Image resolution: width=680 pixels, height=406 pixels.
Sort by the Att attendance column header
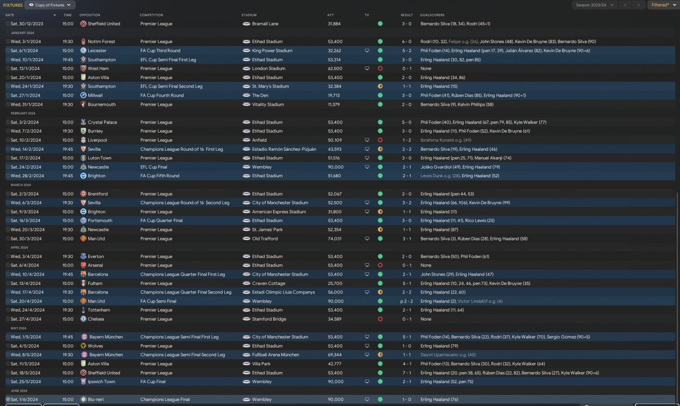pos(330,15)
